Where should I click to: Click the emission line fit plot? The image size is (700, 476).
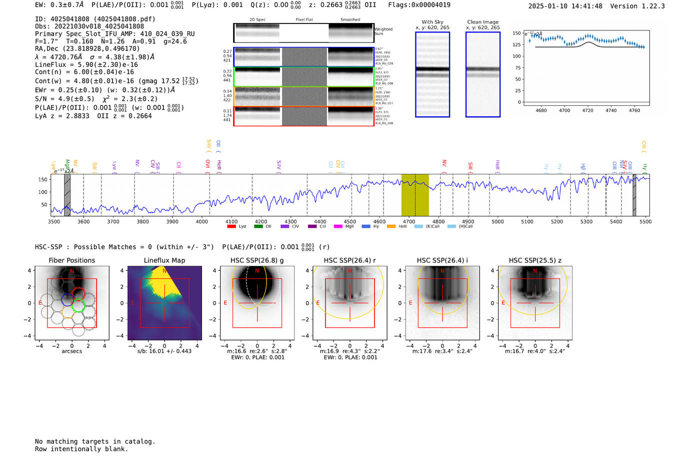tap(586, 68)
